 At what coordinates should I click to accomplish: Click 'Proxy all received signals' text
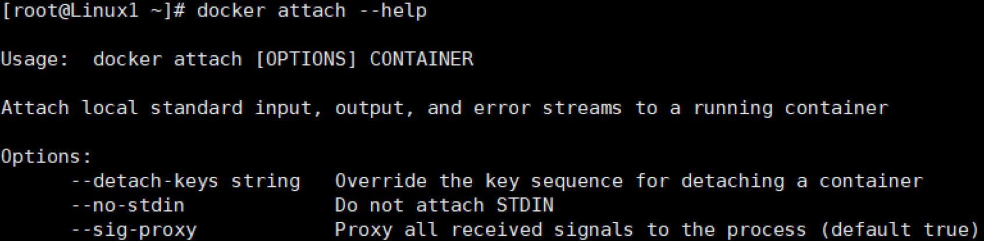483,230
